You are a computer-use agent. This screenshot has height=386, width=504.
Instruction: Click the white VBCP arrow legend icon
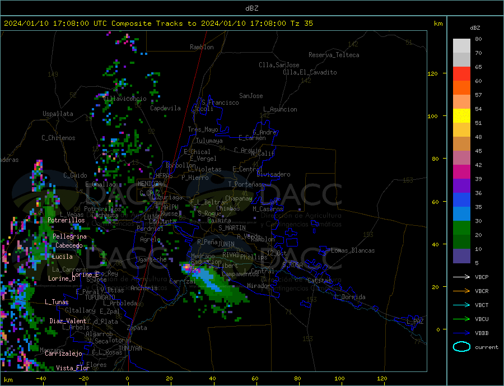(461, 277)
